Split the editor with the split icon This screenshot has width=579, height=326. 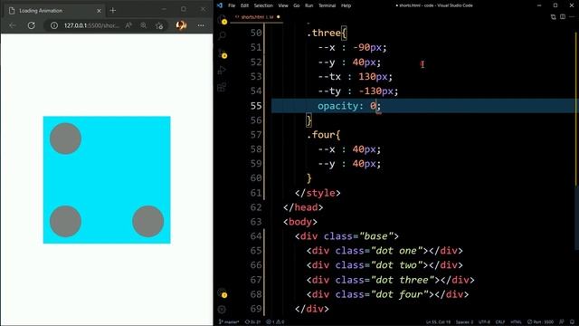(x=563, y=17)
